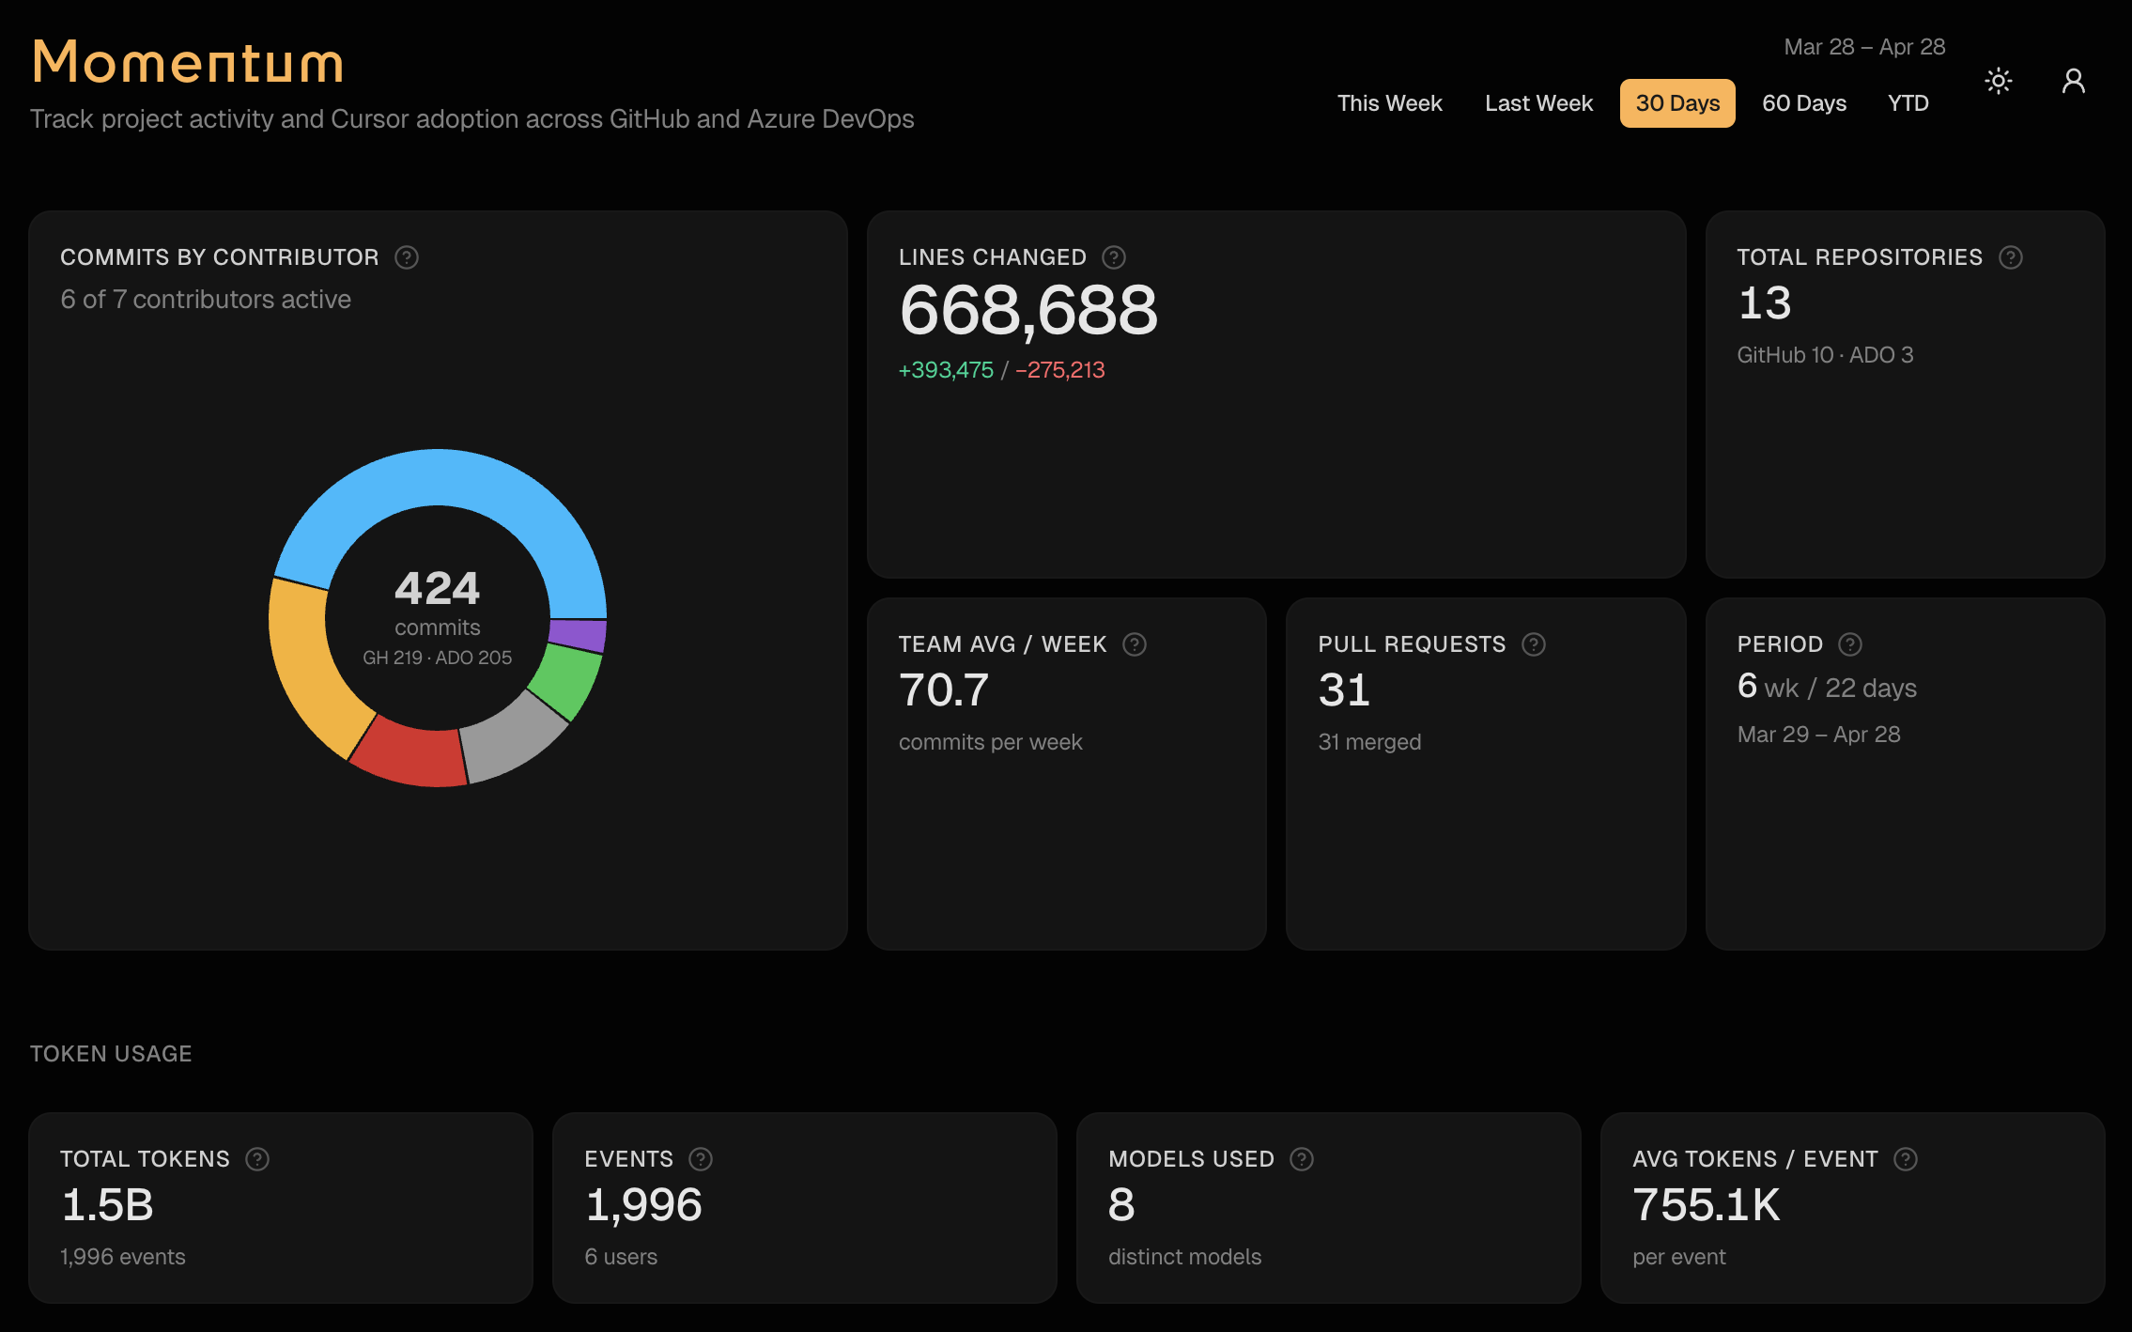This screenshot has height=1332, width=2132.
Task: Open the TEAM AVG / WEEK help icon
Action: point(1135,644)
